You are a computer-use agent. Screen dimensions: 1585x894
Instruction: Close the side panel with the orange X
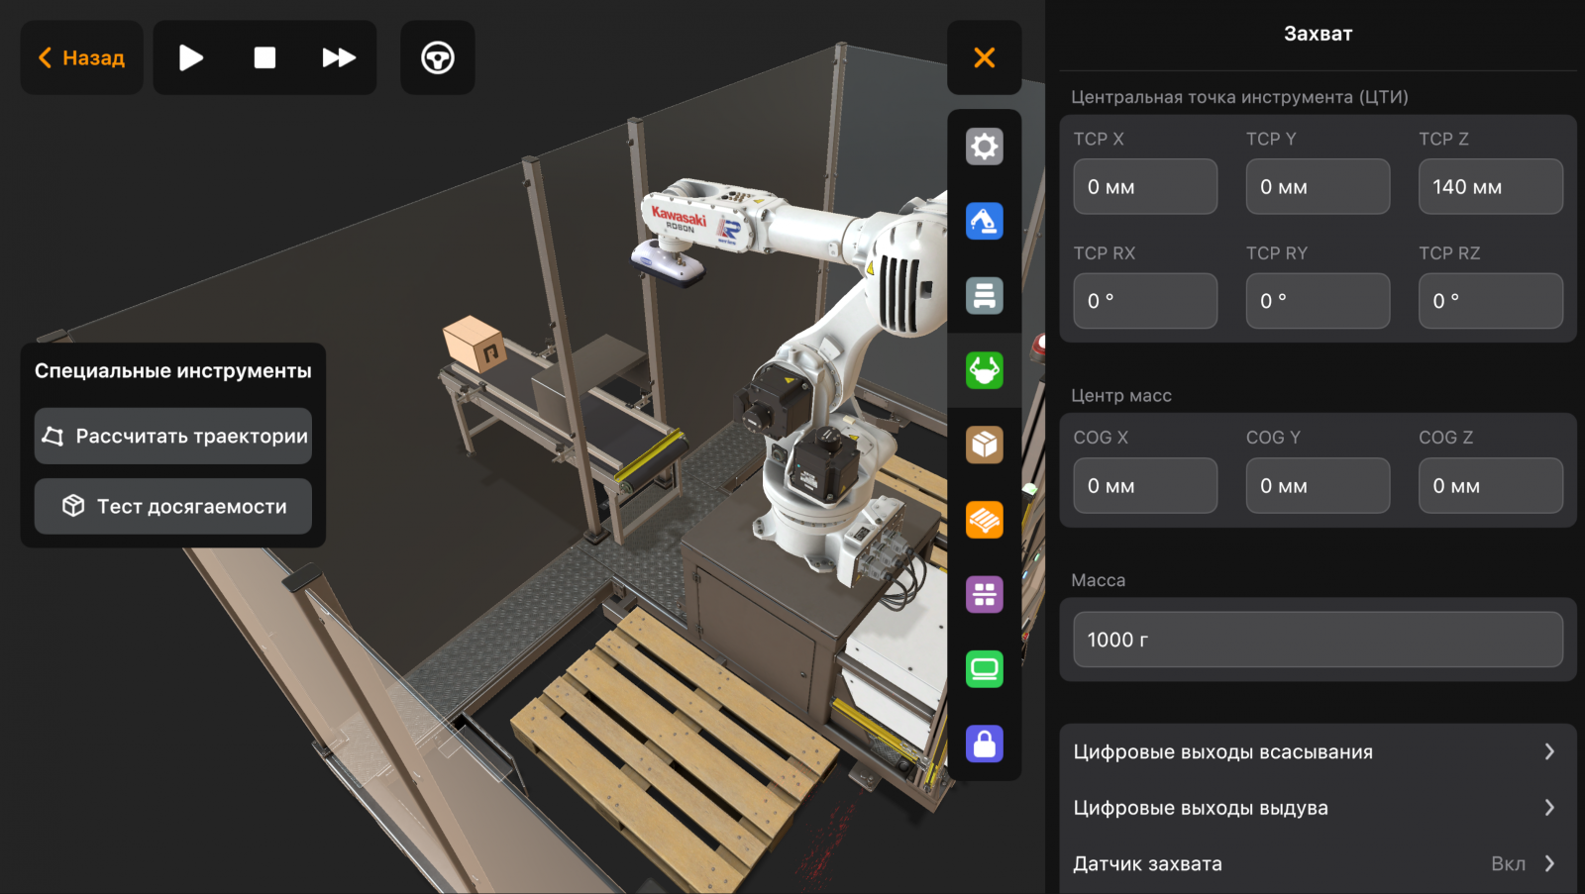point(985,57)
